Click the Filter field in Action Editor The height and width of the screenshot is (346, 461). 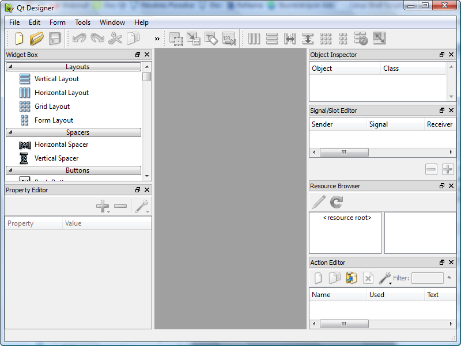click(428, 278)
